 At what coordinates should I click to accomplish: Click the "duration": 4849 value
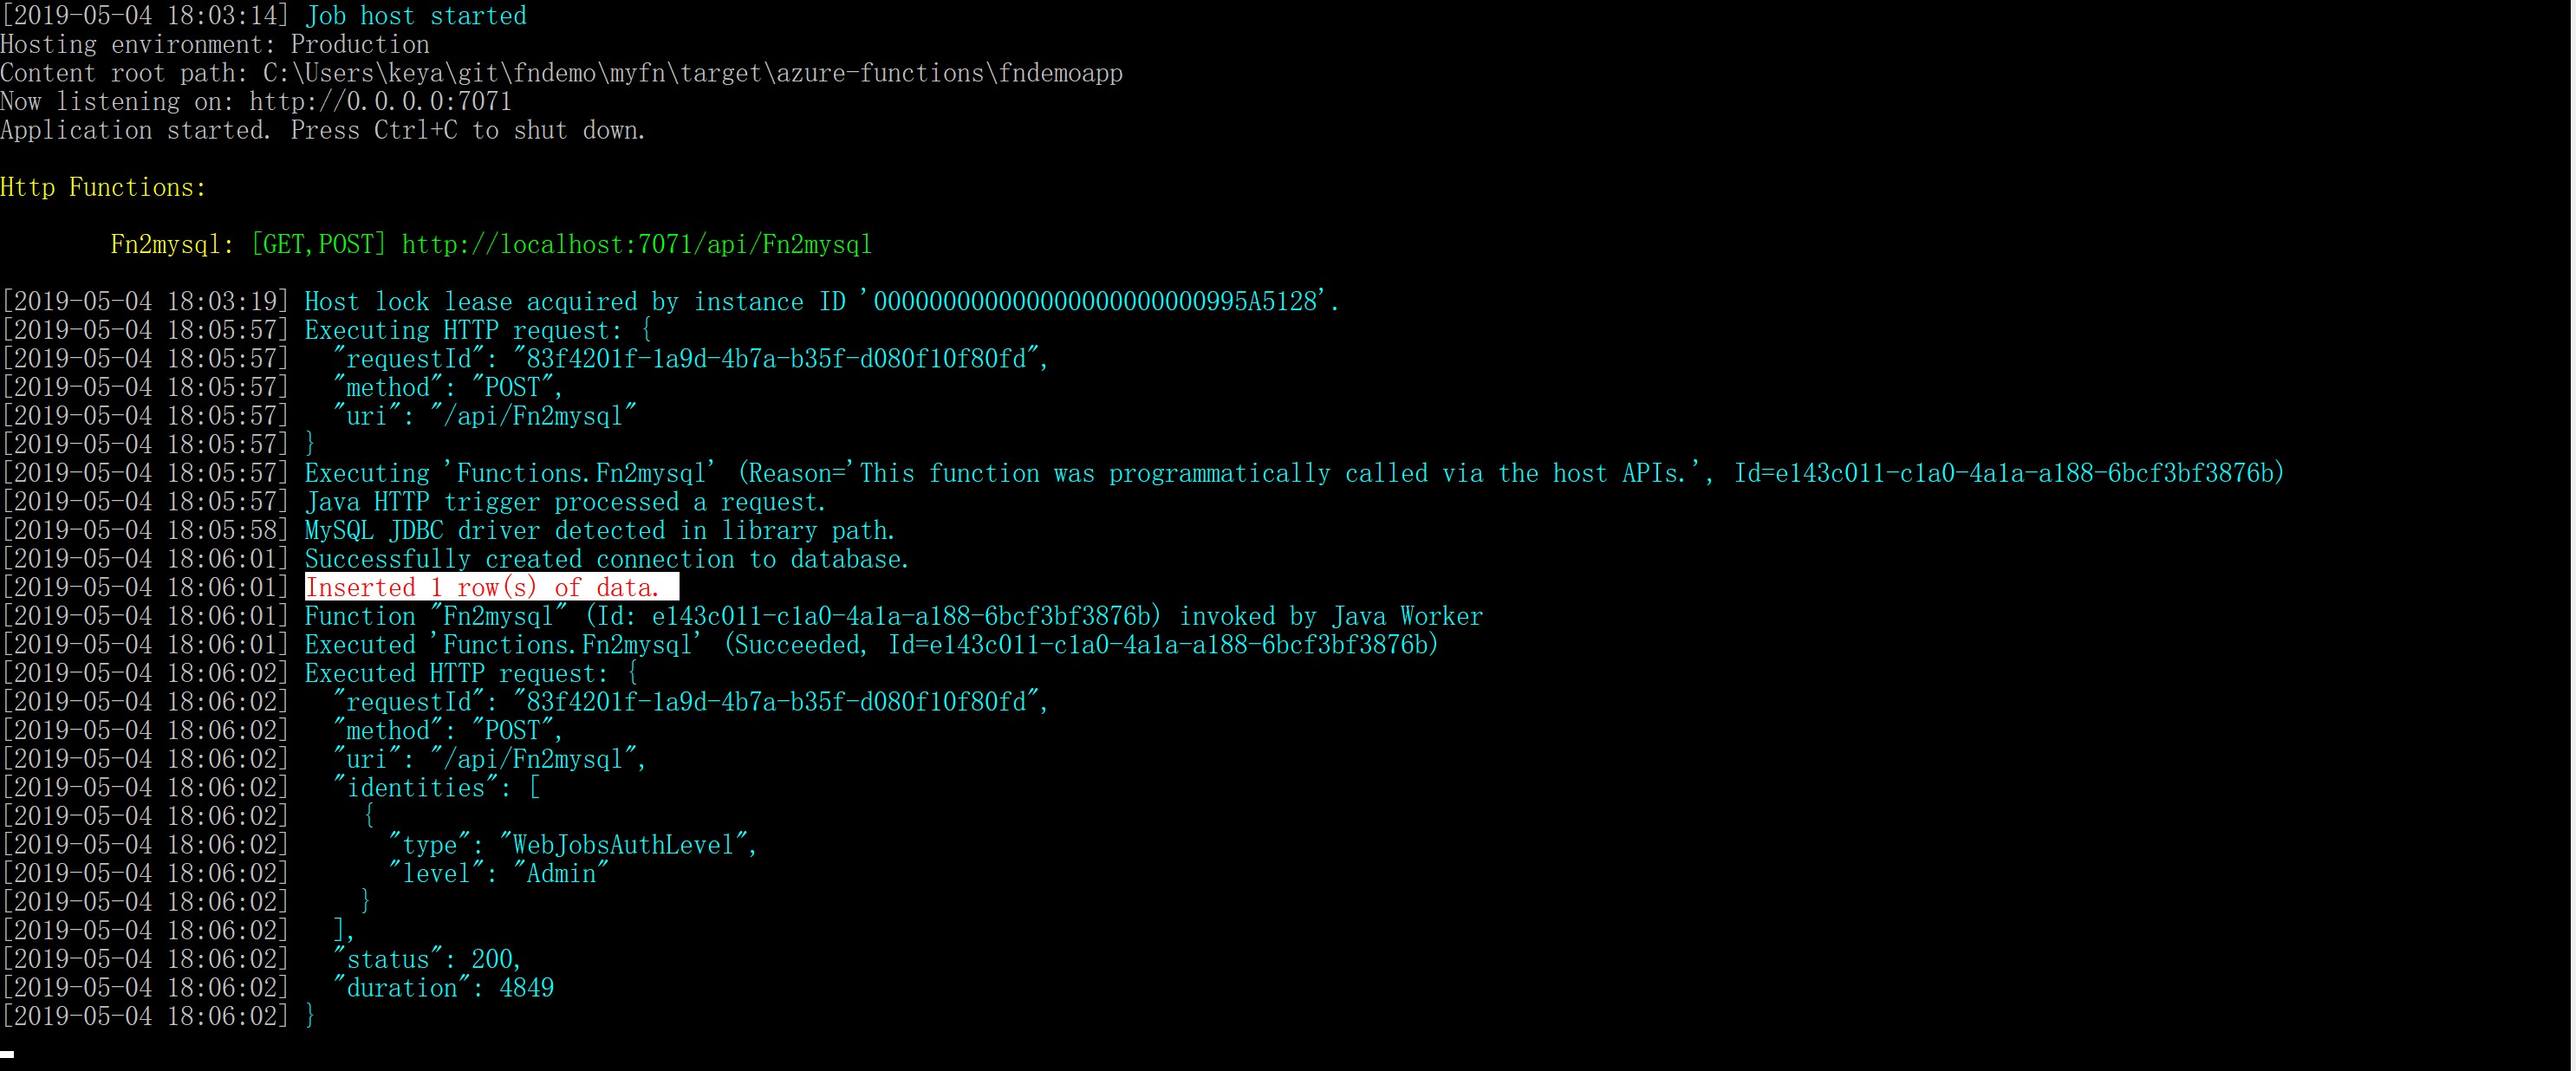point(443,988)
